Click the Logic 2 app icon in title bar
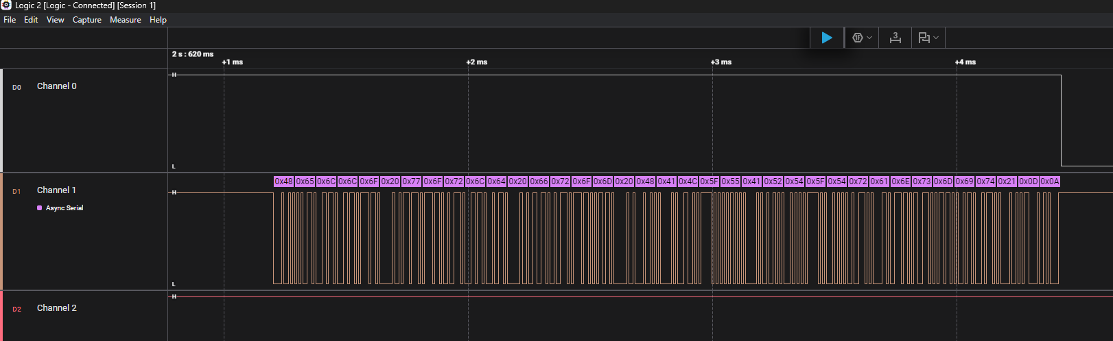 pyautogui.click(x=6, y=5)
